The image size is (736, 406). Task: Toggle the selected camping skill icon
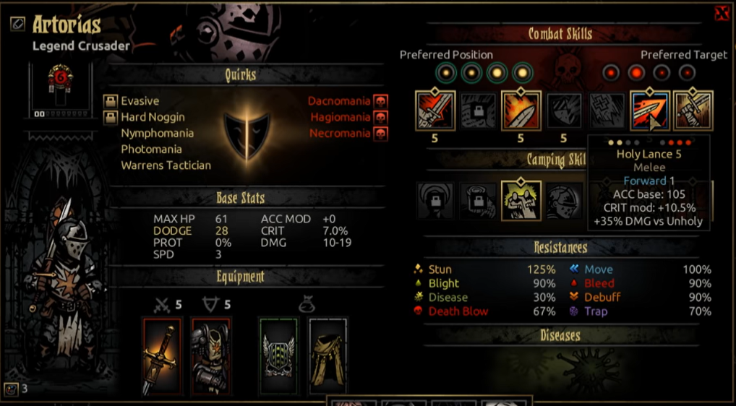[x=521, y=200]
